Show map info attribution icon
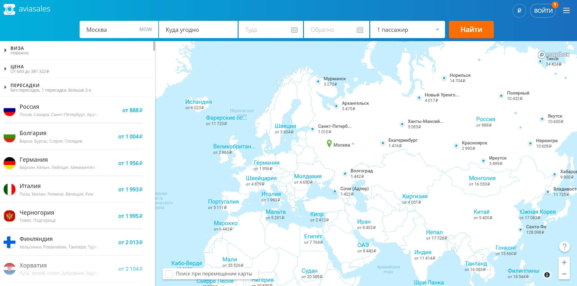This screenshot has width=577, height=286. pos(547,275)
